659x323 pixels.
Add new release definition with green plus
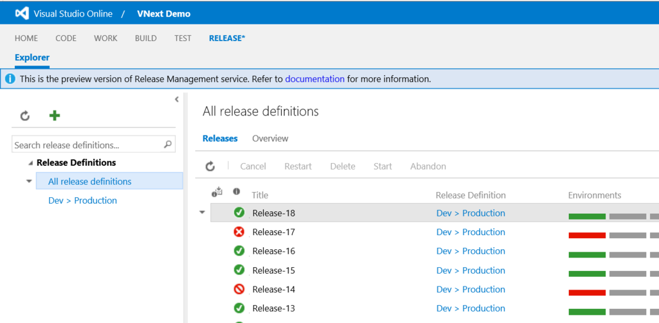pos(55,116)
